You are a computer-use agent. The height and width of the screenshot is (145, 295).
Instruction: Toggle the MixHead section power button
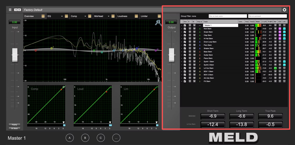tap(113, 16)
